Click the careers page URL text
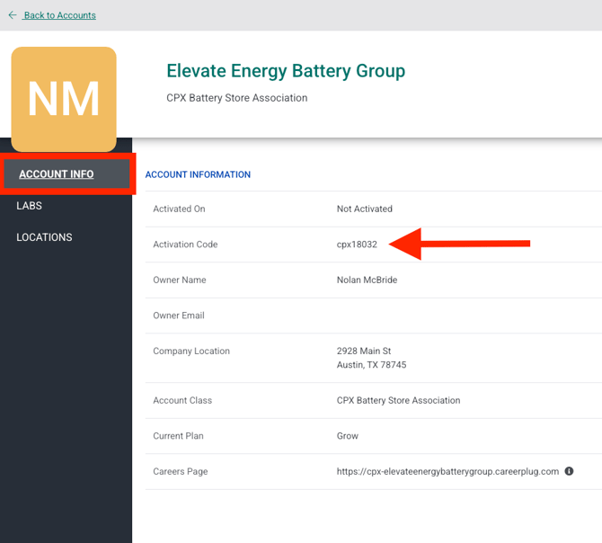 (447, 471)
